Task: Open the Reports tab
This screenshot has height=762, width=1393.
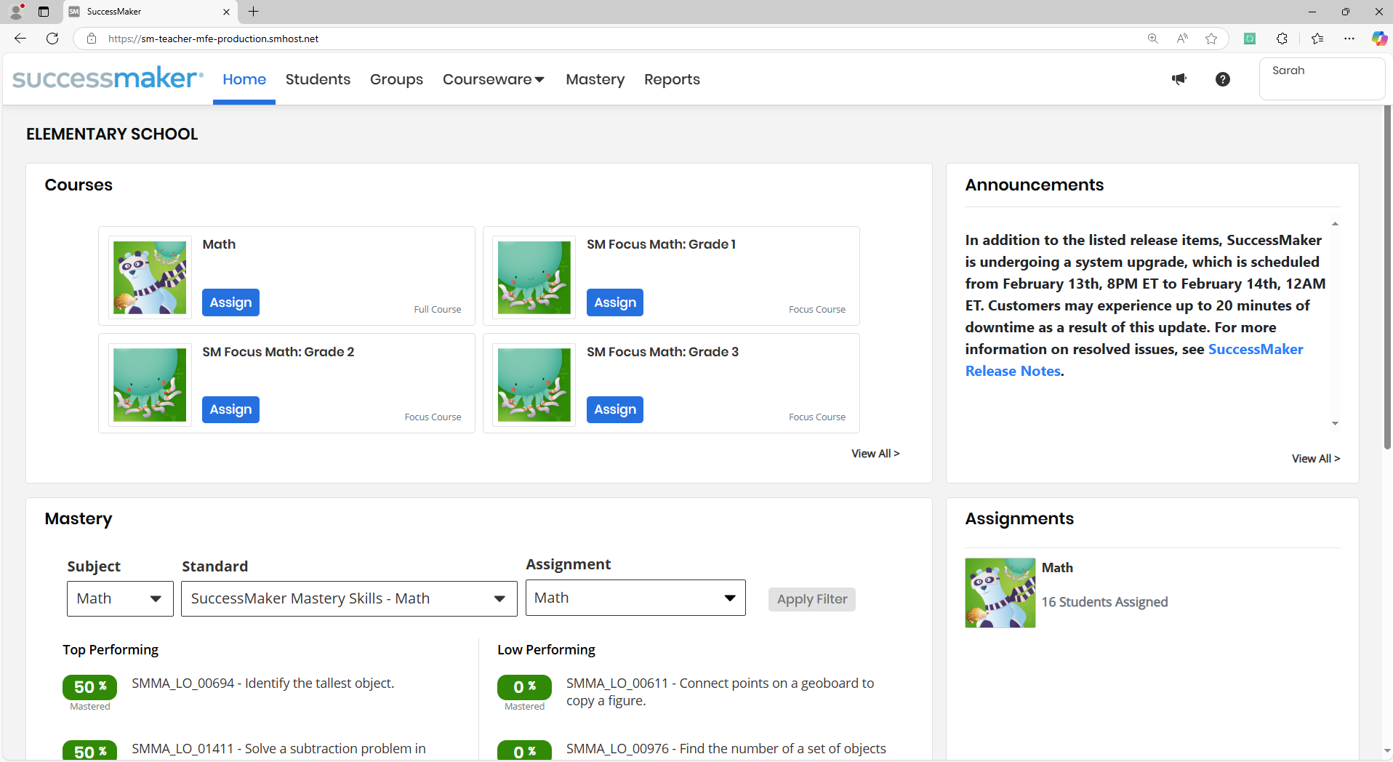Action: click(671, 79)
